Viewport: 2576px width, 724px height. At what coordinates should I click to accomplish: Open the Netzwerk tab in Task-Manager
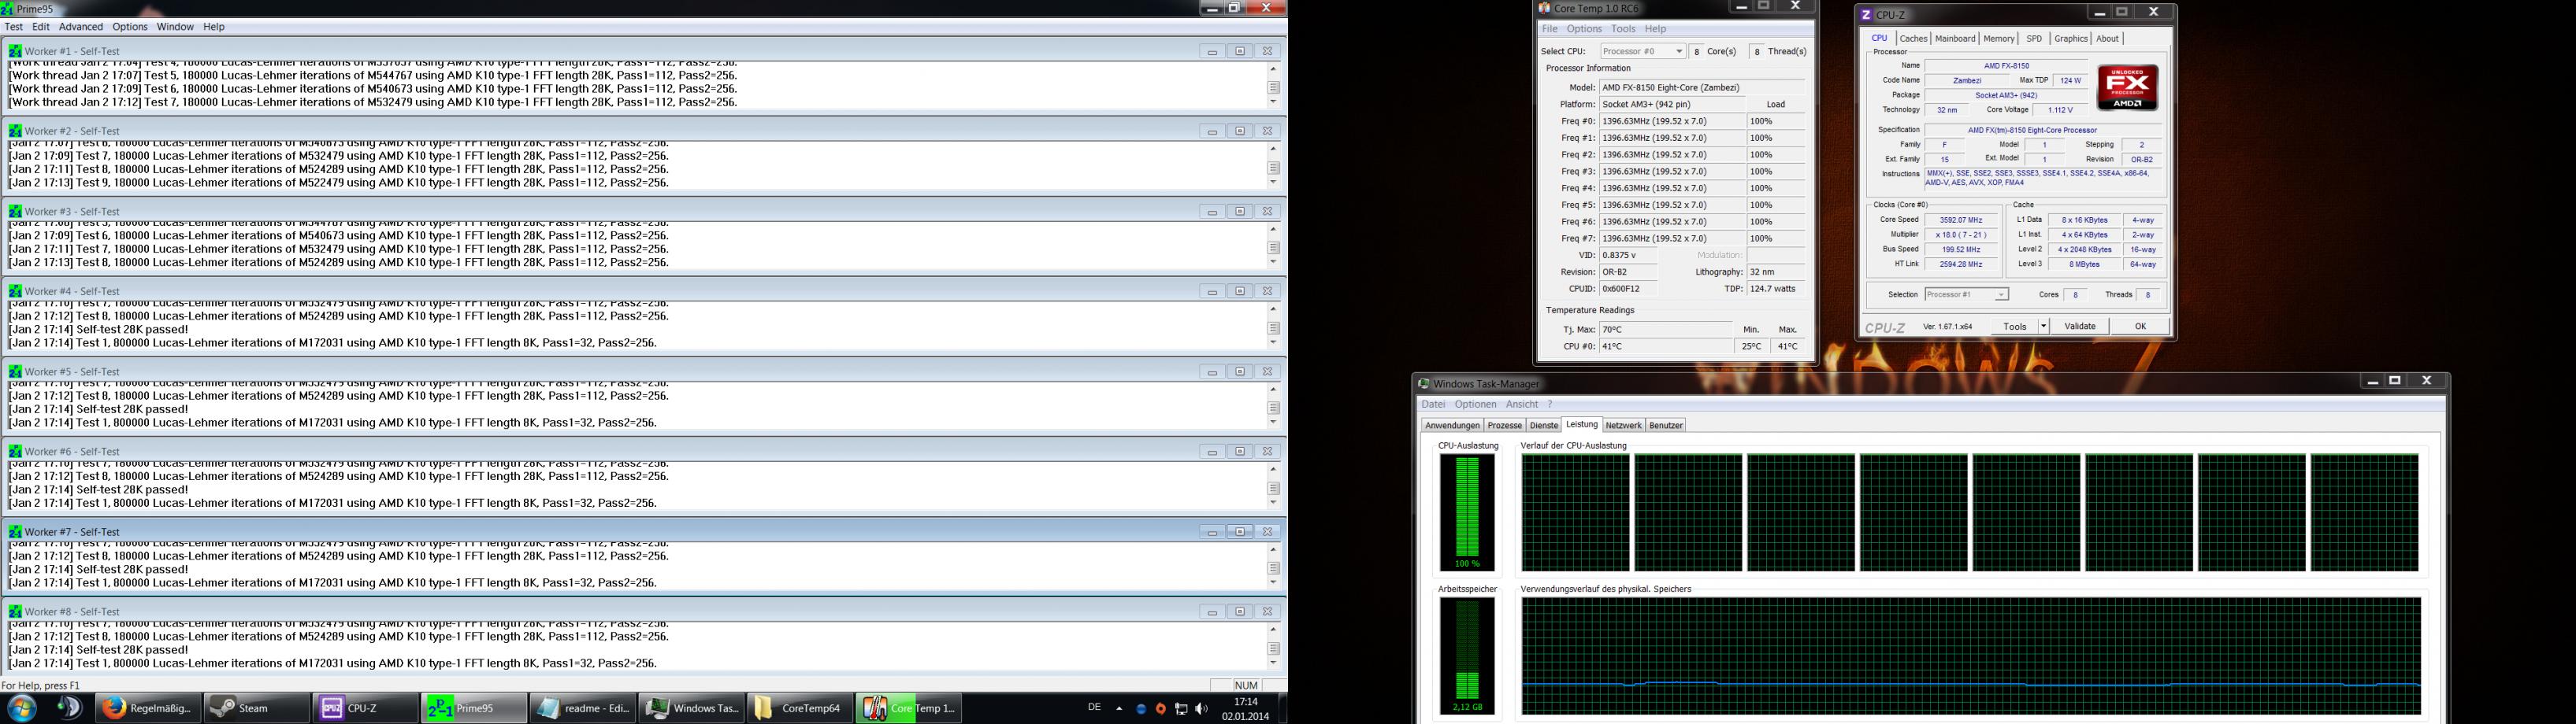coord(1623,426)
